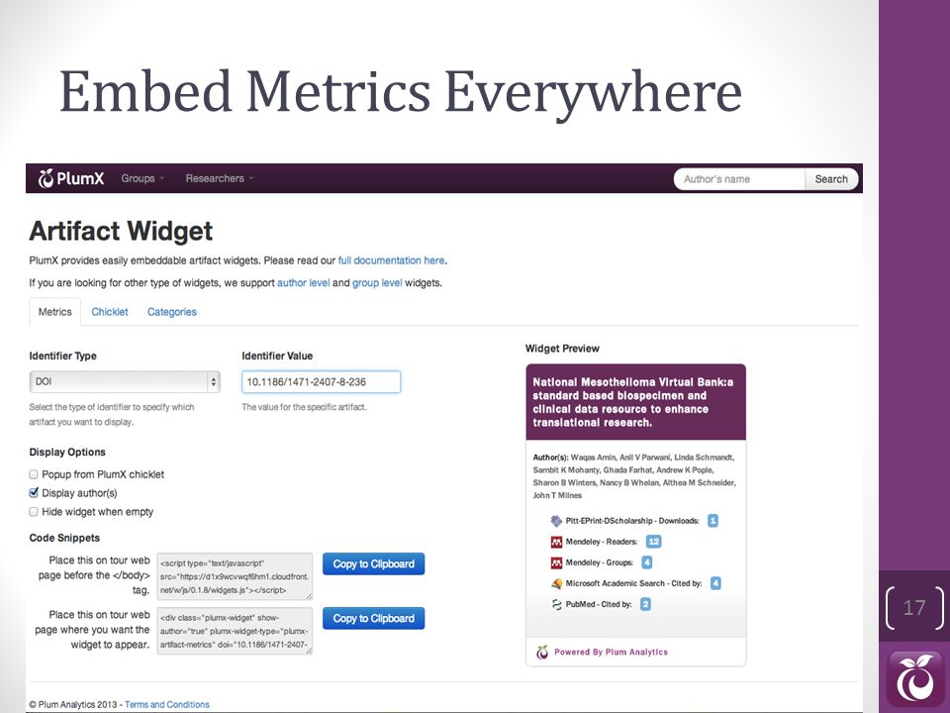
Task: Click the Mendeley Groups icon
Action: (556, 562)
